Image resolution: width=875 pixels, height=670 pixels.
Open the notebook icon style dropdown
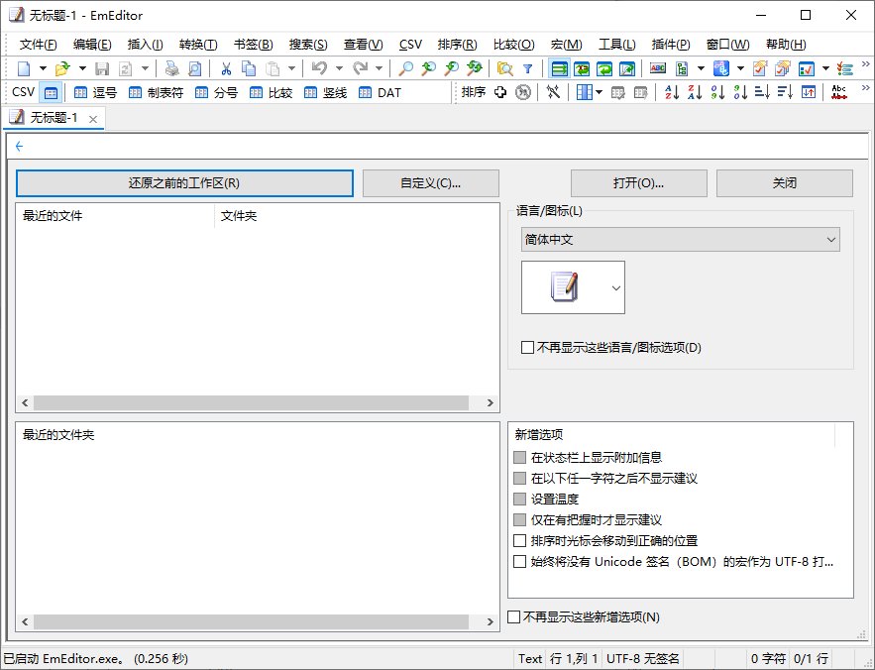[573, 287]
